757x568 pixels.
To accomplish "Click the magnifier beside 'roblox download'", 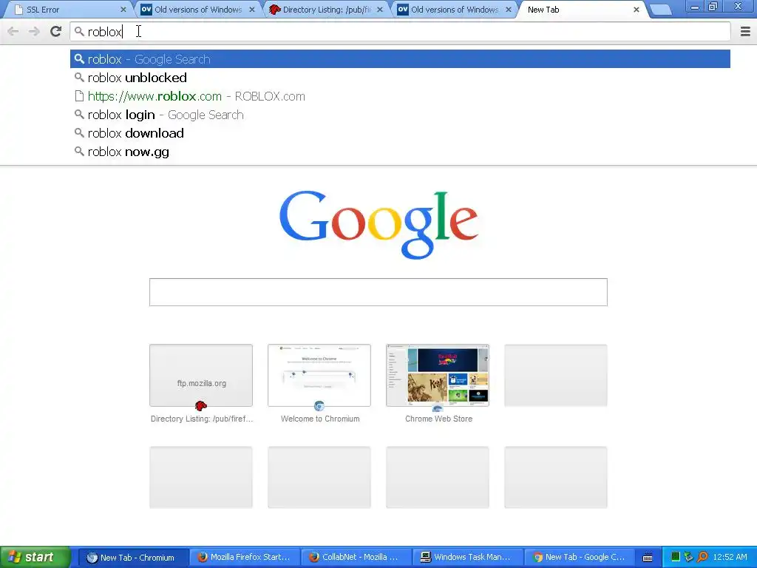I will tap(79, 133).
